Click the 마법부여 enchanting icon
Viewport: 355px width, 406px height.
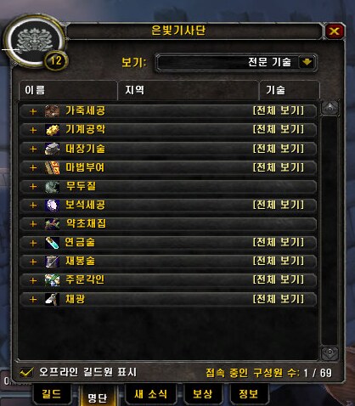[x=53, y=167]
